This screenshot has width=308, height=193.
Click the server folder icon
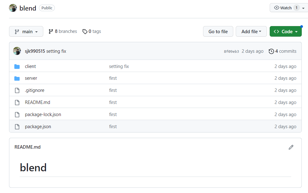tap(17, 79)
